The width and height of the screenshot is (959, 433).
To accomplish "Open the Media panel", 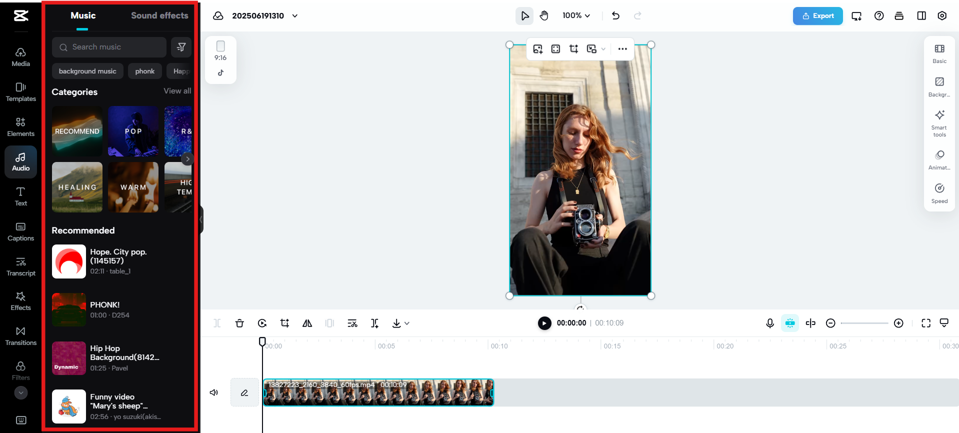I will tap(20, 57).
